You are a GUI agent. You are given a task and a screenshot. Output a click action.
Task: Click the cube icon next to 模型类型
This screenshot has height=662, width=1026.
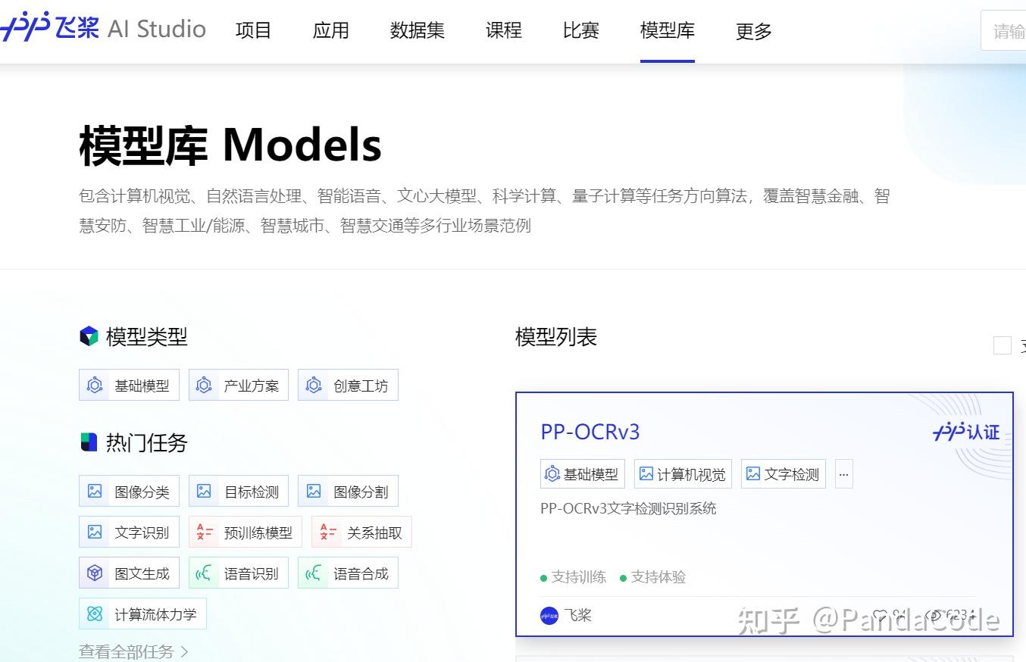pyautogui.click(x=89, y=336)
